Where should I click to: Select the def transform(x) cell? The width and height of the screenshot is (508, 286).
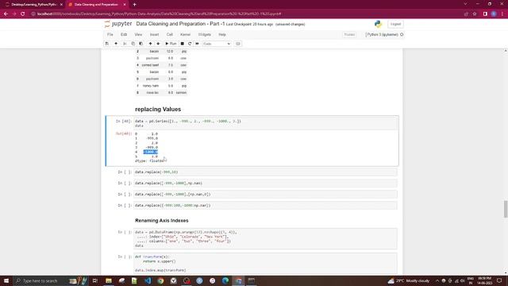[x=265, y=263]
